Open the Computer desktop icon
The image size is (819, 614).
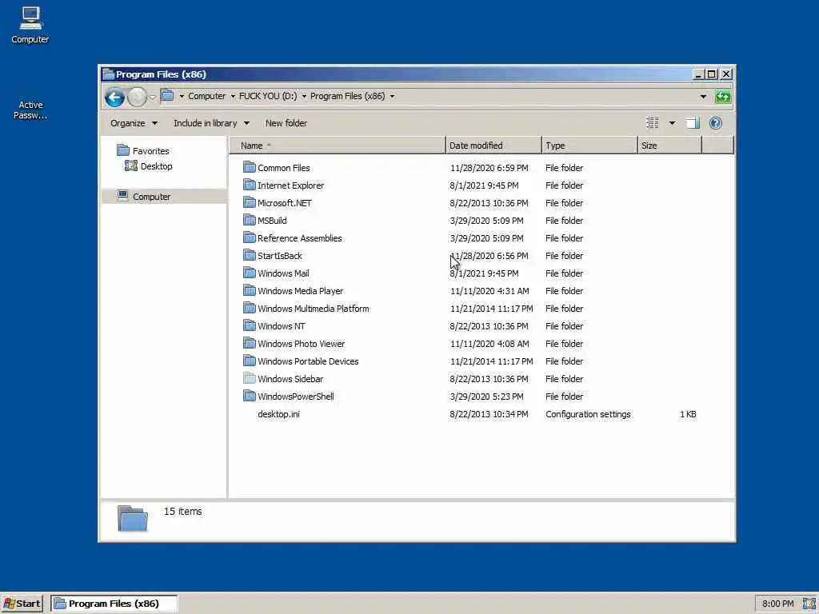pos(30,25)
